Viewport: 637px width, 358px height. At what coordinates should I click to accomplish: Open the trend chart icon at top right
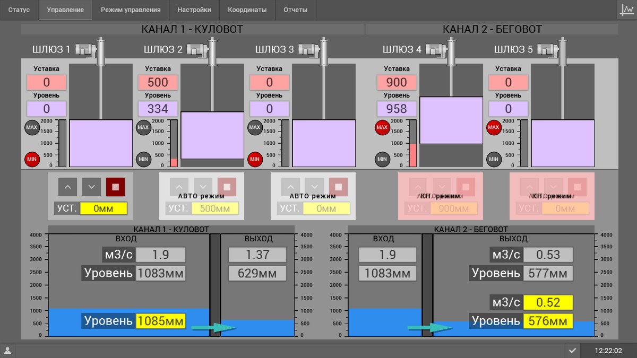pyautogui.click(x=627, y=10)
